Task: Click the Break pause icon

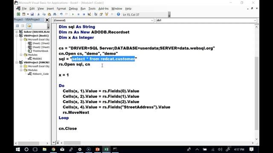Action: pos(78,14)
